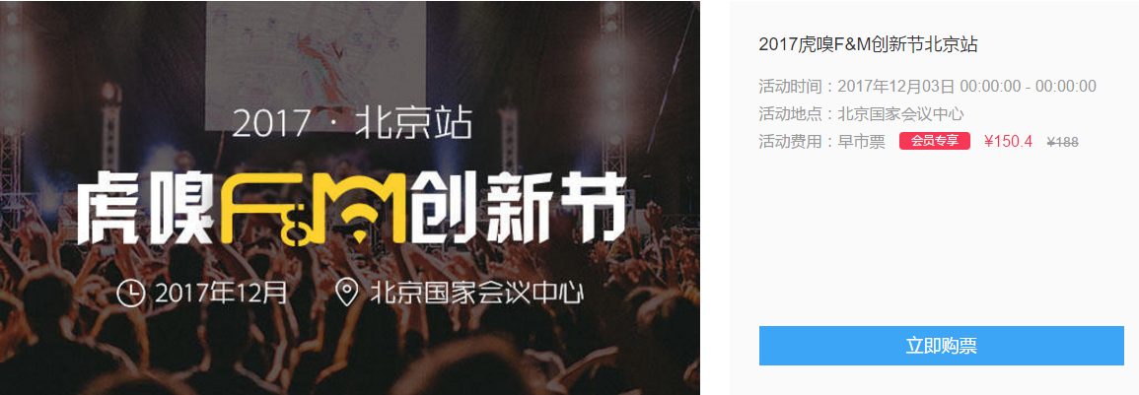This screenshot has height=395, width=1139.
Task: Click the 2017 · 北京站 banner heading
Action: coord(352,123)
